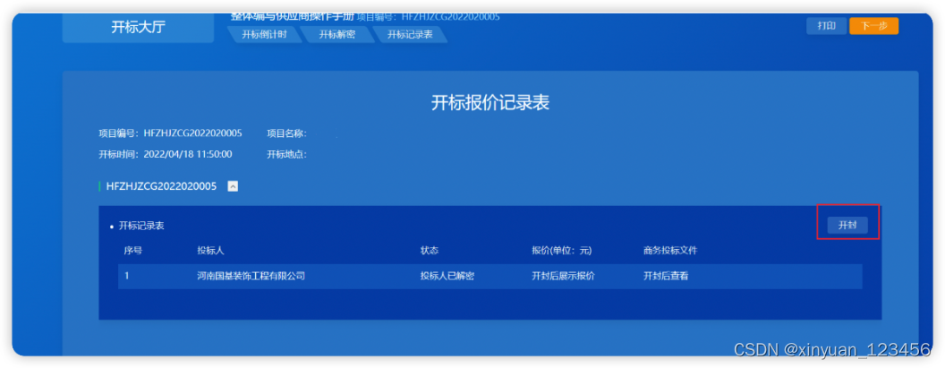This screenshot has height=368, width=945.
Task: Collapse the HFZHJZCG2022020005 section
Action: click(233, 186)
